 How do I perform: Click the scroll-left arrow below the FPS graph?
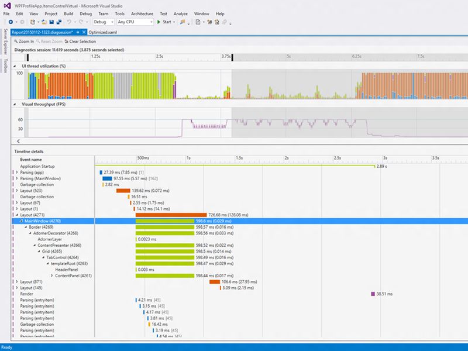pyautogui.click(x=18, y=141)
